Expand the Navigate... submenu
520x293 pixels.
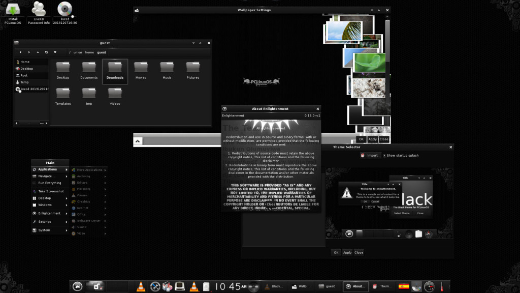point(50,176)
